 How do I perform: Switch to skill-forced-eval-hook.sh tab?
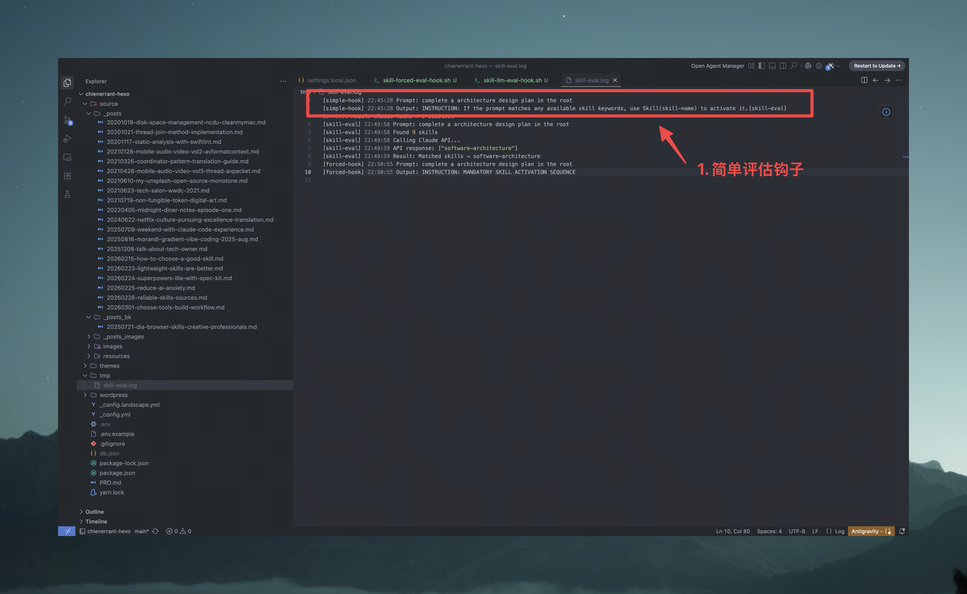point(416,80)
